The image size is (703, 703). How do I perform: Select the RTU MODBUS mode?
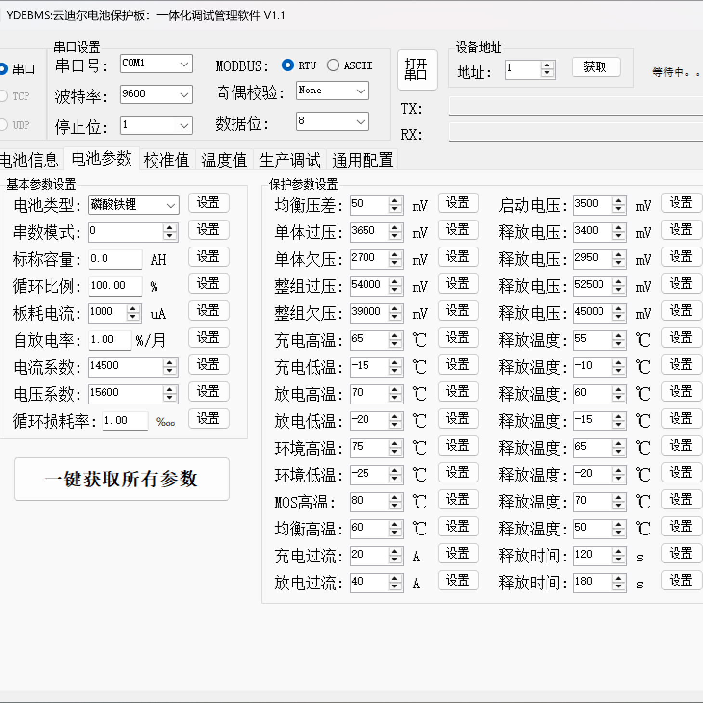click(x=288, y=65)
